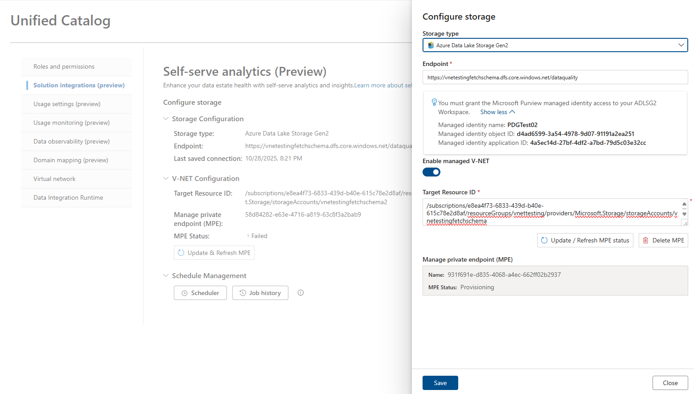Click into the Endpoint URL field
The height and width of the screenshot is (394, 694).
coord(555,77)
